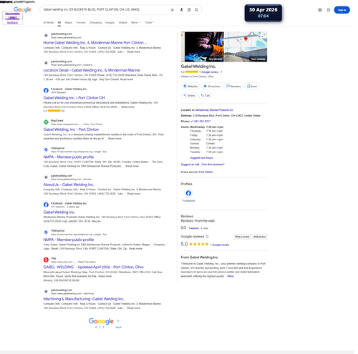Click Suggest an edit link
This screenshot has height=354, width=358.
point(190,164)
